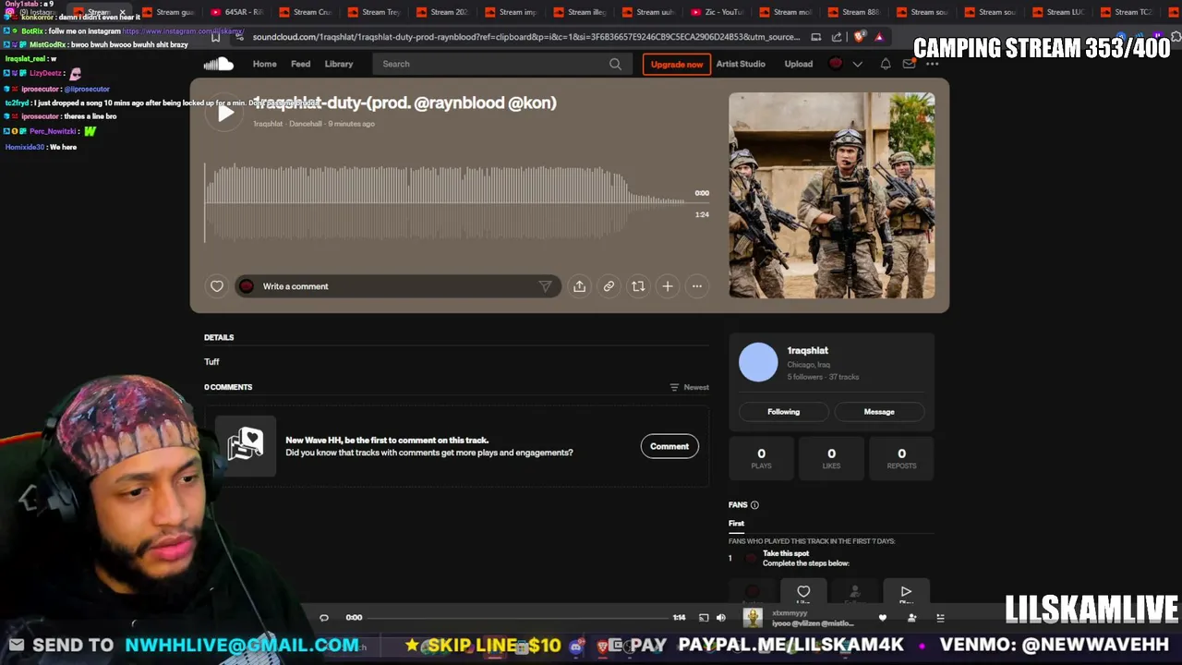Click the search magnifier icon

coord(615,64)
